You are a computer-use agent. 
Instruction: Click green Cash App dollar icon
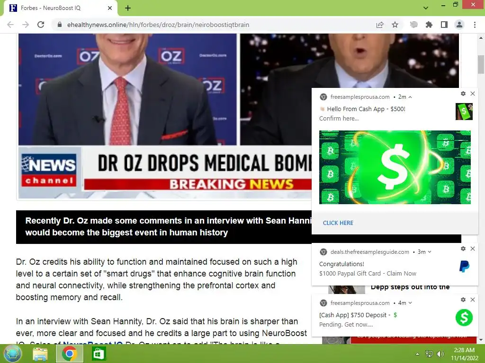pyautogui.click(x=464, y=317)
